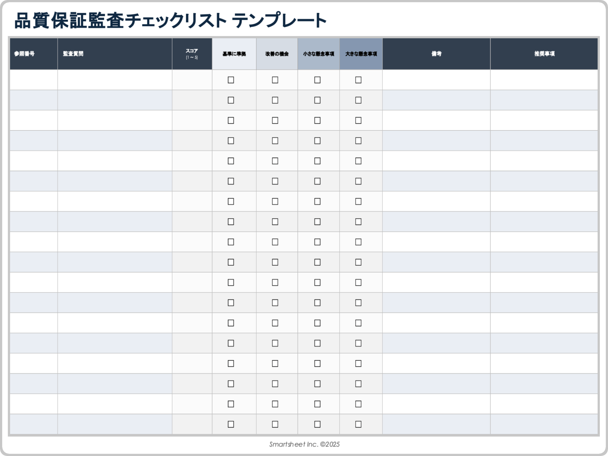Select the 推奨事項 column header

[x=544, y=54]
